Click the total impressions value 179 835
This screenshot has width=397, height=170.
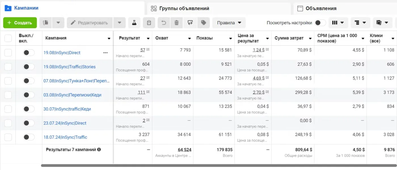[224, 150]
